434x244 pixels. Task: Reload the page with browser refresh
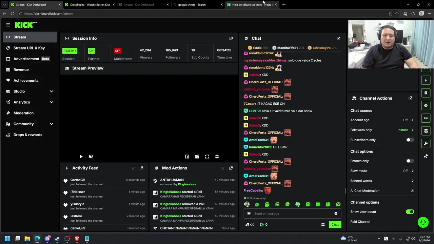(x=13, y=14)
